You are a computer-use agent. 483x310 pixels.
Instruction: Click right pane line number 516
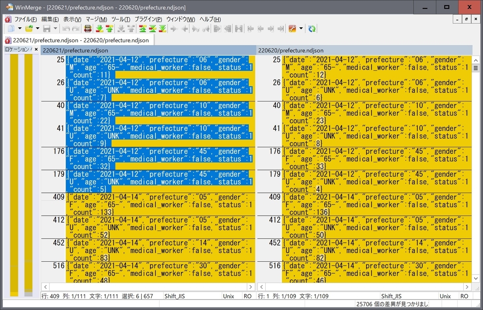275,266
